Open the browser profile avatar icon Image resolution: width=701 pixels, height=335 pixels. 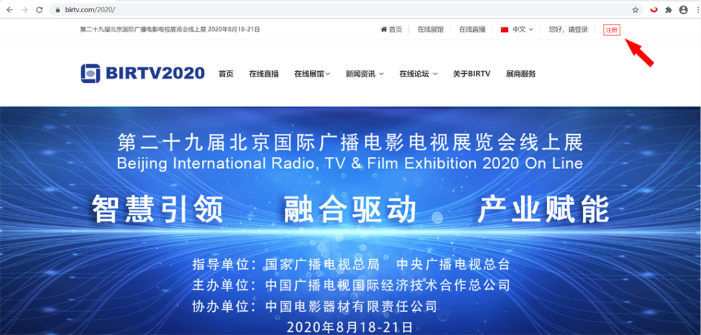point(683,10)
